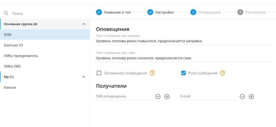276x127 pixels.
Task: Click the SMS-оповещение input field
Action: (x=124, y=96)
